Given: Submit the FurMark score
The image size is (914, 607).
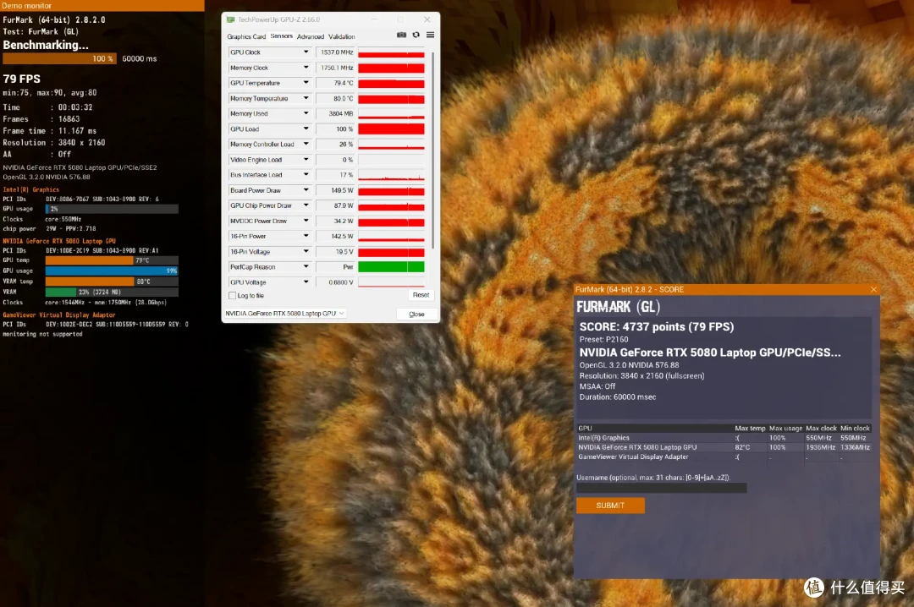Looking at the screenshot, I should click(x=610, y=506).
